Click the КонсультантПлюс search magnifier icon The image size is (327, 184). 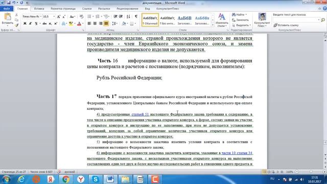pyautogui.click(x=323, y=20)
